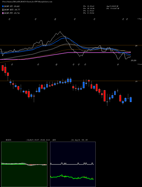Viewport: 142px width, 187px height.
Task: Click the '<Lows' marker label
Action: point(139,64)
